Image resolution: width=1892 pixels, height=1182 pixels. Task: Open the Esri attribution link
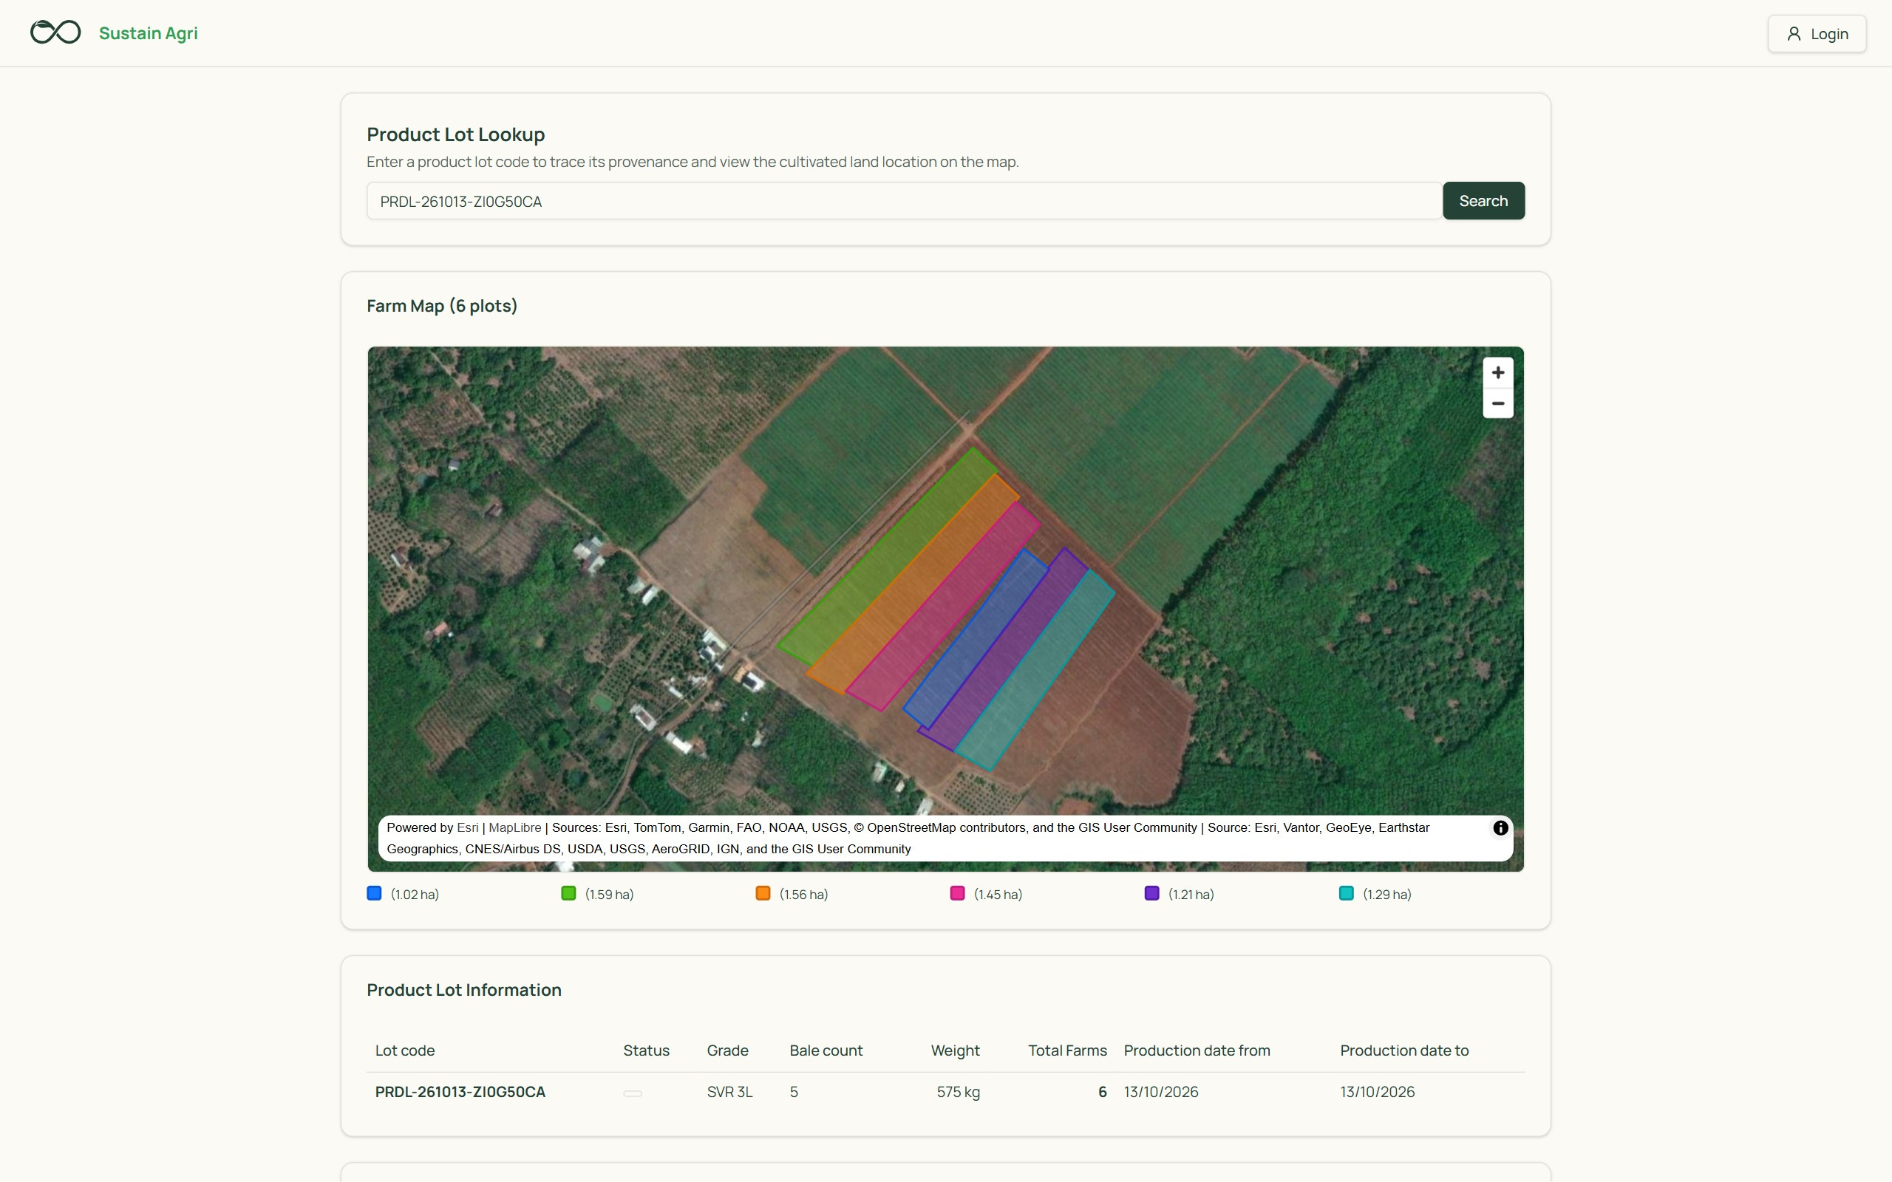468,827
